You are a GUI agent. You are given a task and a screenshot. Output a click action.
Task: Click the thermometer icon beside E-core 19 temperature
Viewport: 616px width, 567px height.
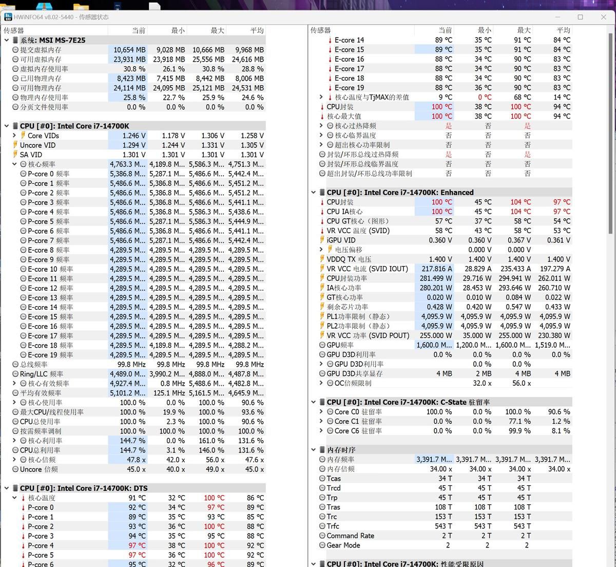(330, 88)
